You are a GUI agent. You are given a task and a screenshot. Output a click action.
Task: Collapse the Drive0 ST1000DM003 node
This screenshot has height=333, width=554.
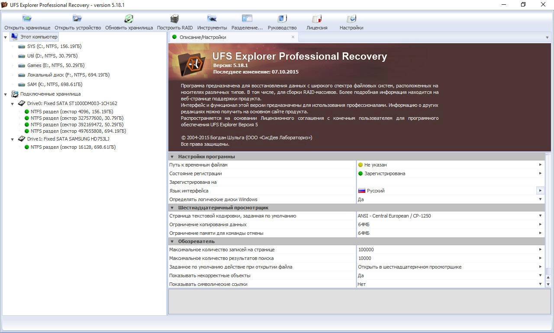point(13,104)
